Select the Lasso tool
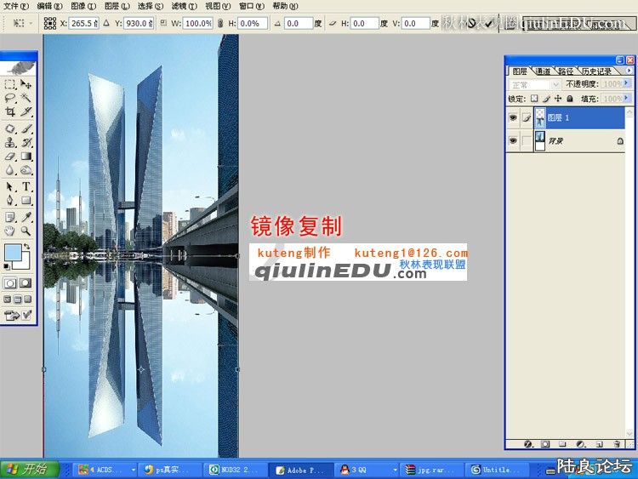The width and height of the screenshot is (638, 479). (10, 99)
